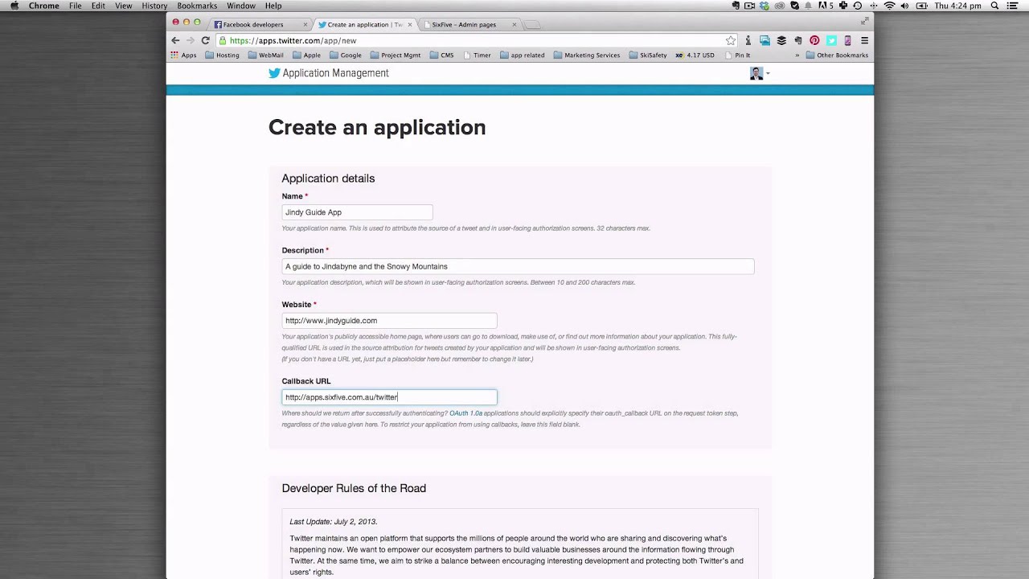Click the Buffer stacked-layers extension icon

[x=781, y=40]
